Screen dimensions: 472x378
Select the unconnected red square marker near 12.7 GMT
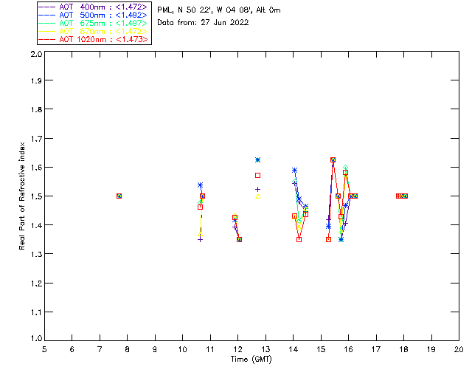click(x=257, y=176)
